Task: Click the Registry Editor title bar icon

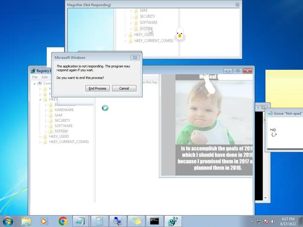Action: tap(33, 71)
